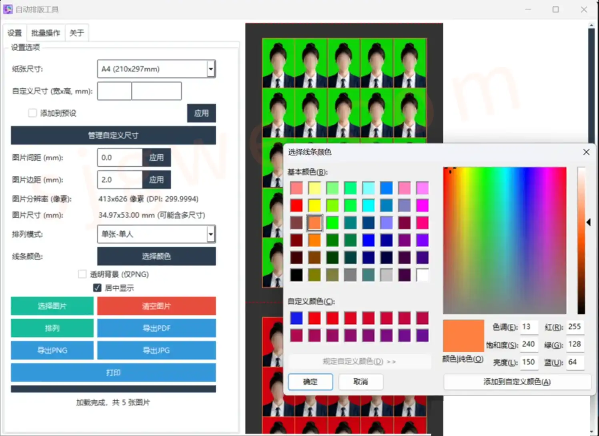Switch to the 关于 tab
This screenshot has width=599, height=436.
click(77, 33)
